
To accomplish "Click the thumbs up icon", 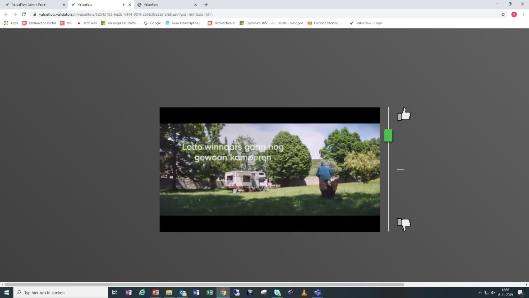I will [x=404, y=114].
